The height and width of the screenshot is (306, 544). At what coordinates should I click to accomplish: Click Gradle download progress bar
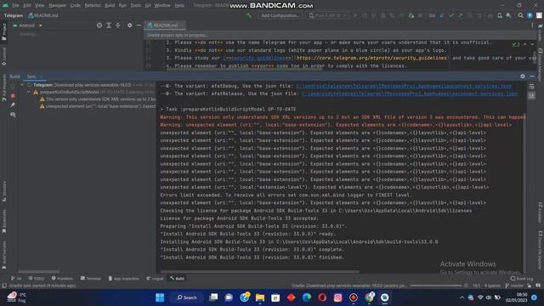[x=436, y=286]
